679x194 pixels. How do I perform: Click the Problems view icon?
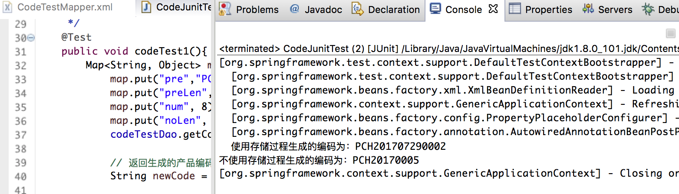(224, 9)
